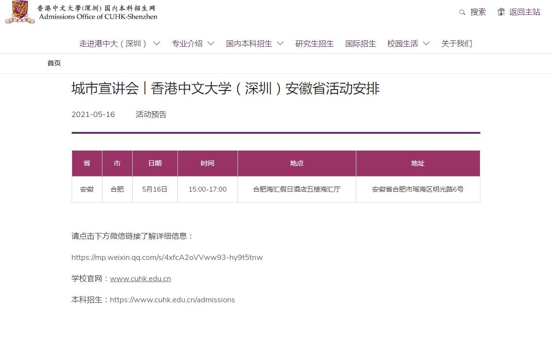Click the 市 table header
This screenshot has width=553, height=361.
tap(117, 163)
